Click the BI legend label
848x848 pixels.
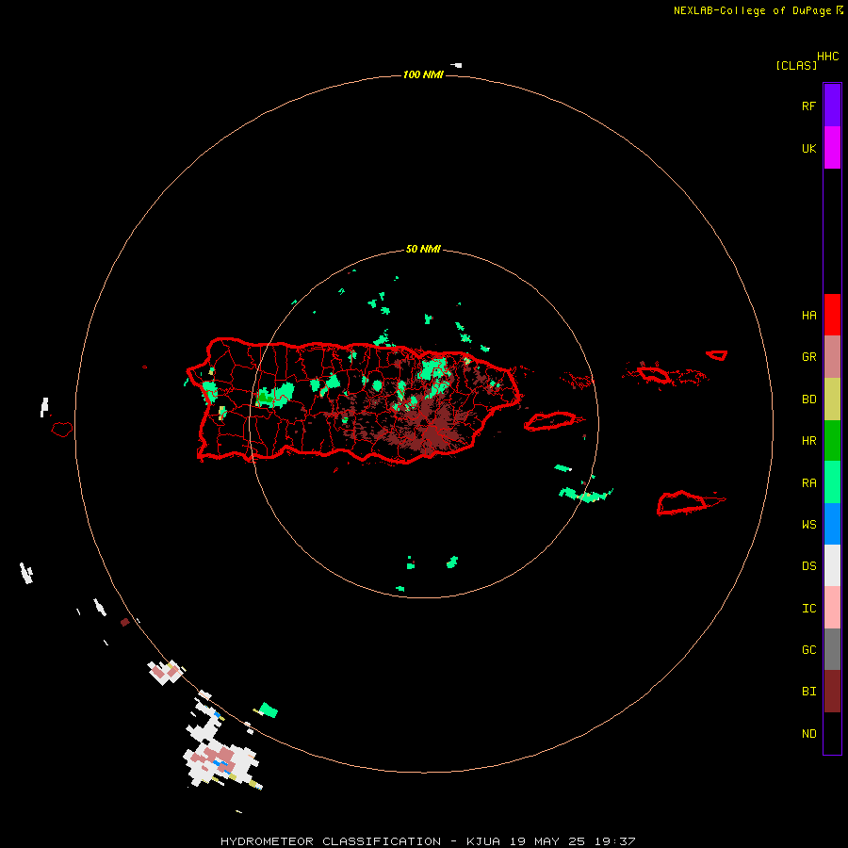pos(808,692)
